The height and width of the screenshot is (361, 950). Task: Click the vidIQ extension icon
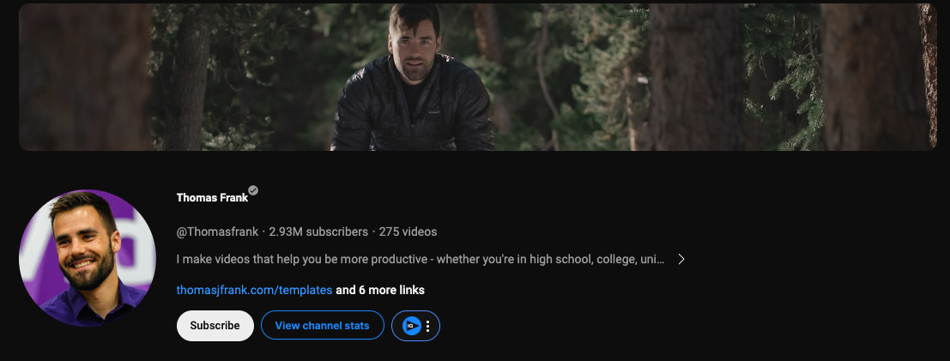click(x=411, y=326)
